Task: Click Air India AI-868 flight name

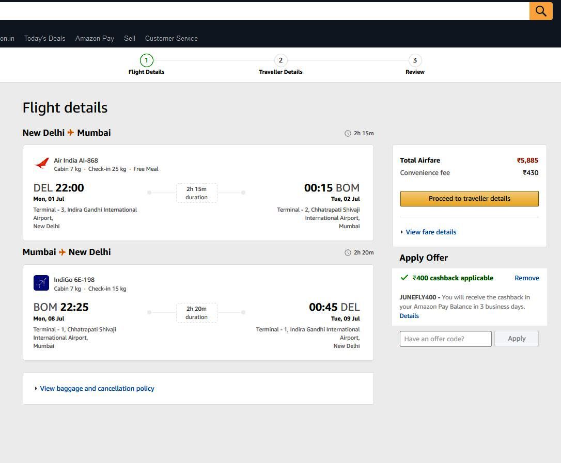Action: point(76,161)
